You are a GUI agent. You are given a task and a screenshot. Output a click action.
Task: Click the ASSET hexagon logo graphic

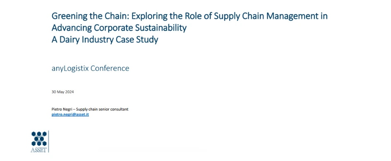point(39,139)
